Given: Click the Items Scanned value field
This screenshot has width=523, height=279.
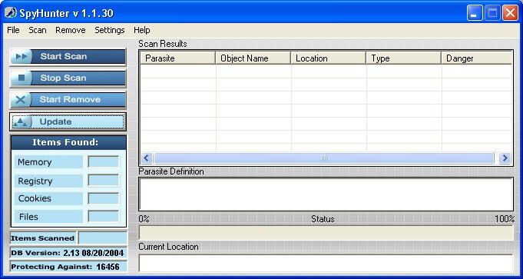Looking at the screenshot, I should tap(103, 238).
